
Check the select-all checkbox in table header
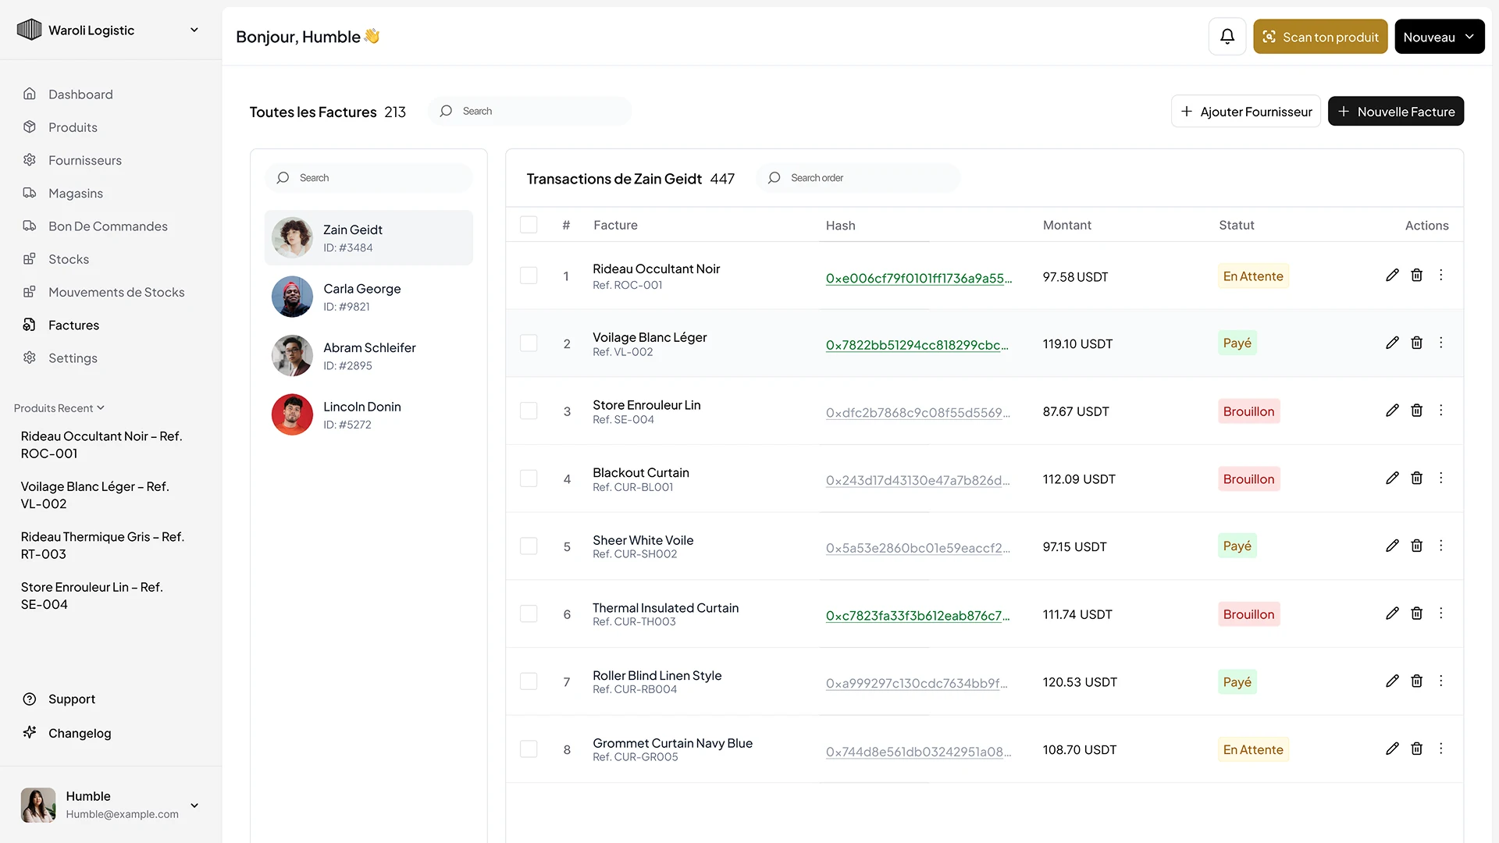(529, 224)
